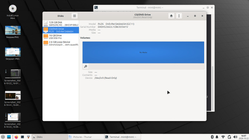Open the Wi-Fi network tray icon

223,137
